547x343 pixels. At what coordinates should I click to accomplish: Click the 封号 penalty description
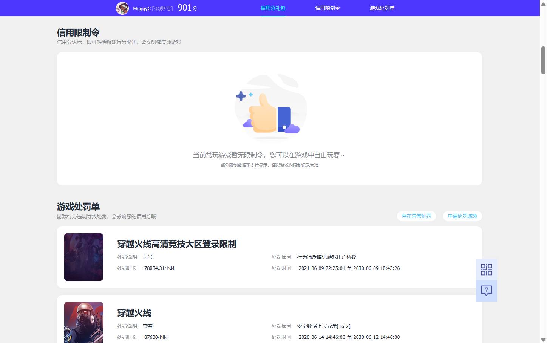click(x=148, y=257)
